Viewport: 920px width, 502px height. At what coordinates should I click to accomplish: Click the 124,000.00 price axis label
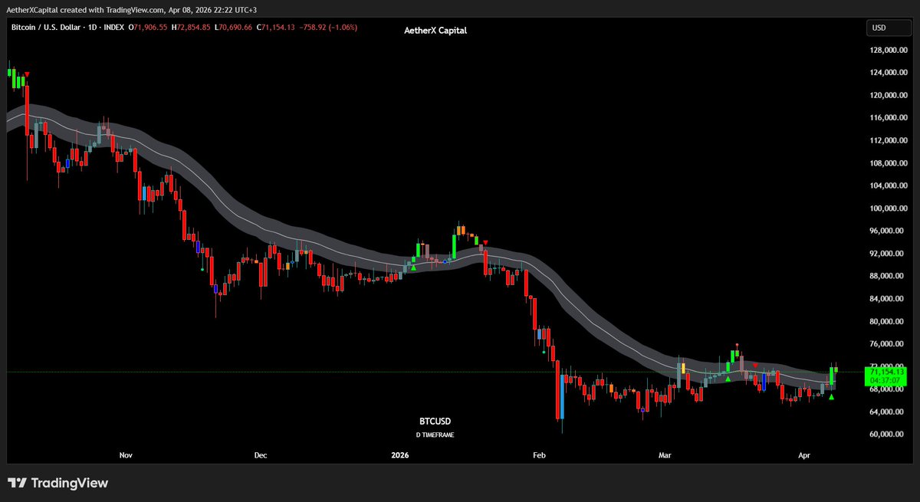coord(889,73)
